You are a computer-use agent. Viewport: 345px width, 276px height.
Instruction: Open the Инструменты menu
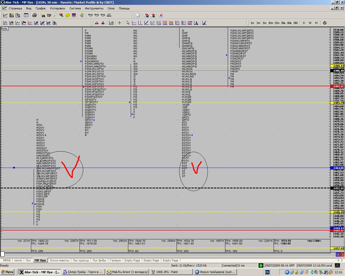[x=92, y=8]
